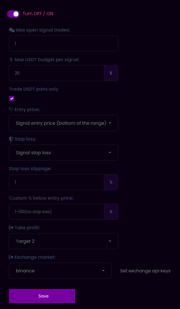Select the Stop loss slippage input field
Screen dimensions: 180x309
click(56, 182)
